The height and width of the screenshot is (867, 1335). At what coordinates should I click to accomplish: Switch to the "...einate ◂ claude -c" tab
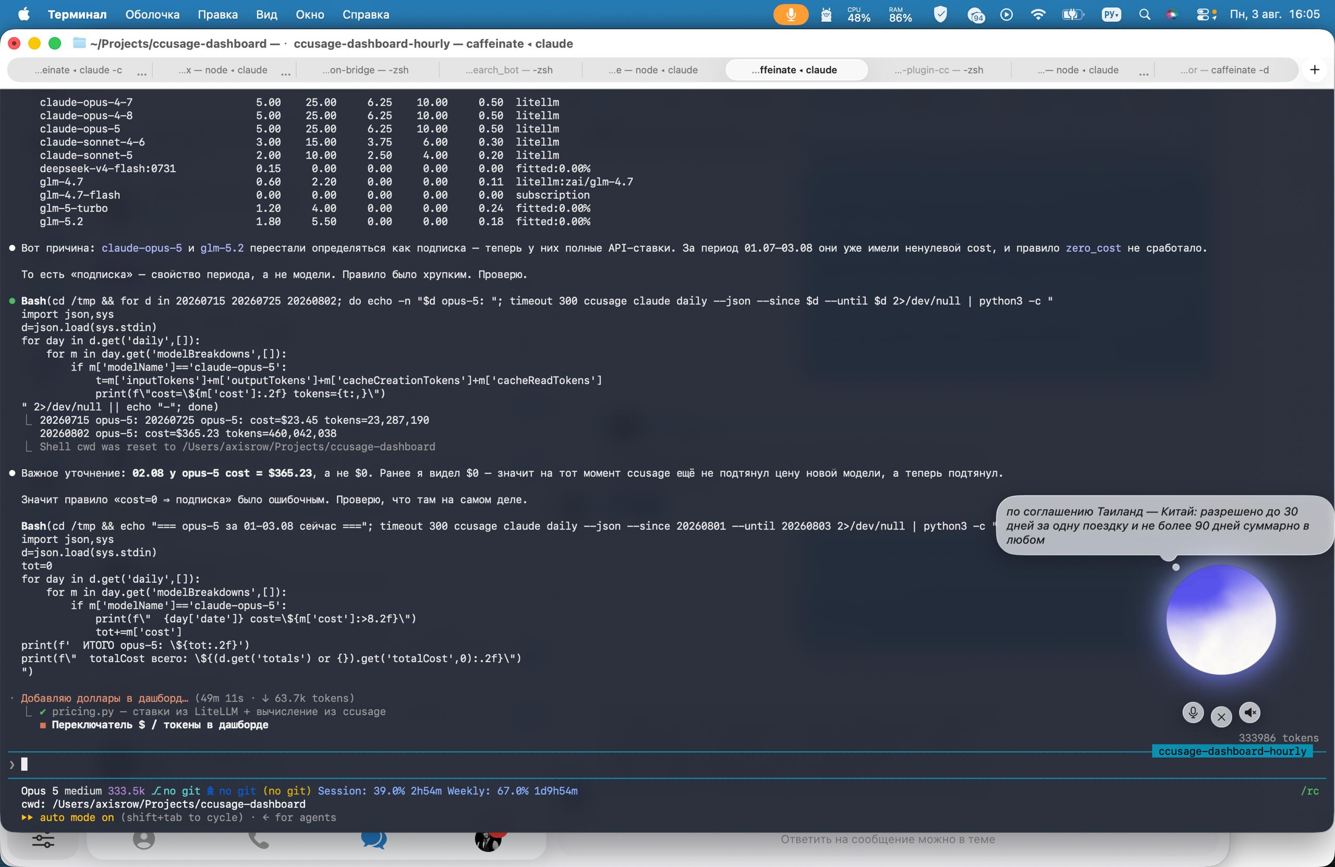79,69
